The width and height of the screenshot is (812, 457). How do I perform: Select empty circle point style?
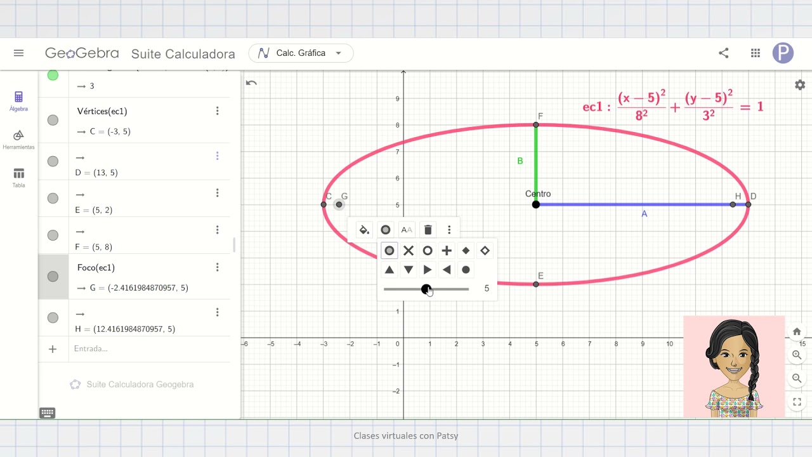click(428, 251)
